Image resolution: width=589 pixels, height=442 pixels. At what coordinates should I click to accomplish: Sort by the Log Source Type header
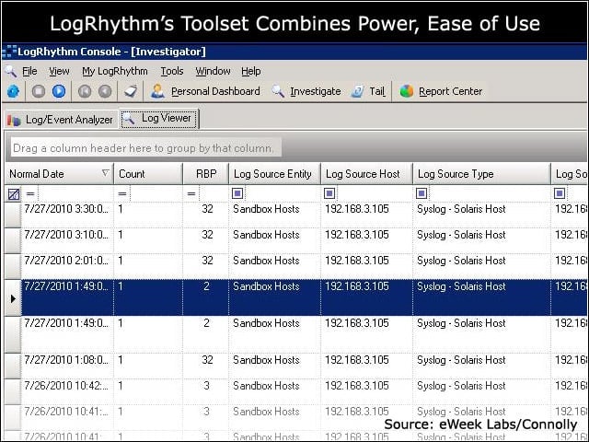pyautogui.click(x=481, y=174)
